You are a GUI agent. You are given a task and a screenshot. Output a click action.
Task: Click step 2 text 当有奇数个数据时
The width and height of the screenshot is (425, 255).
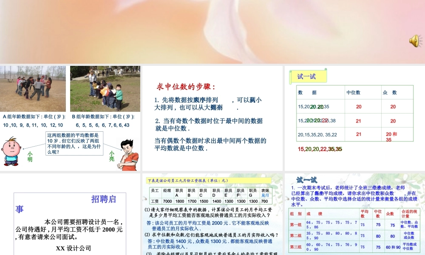coord(209,125)
